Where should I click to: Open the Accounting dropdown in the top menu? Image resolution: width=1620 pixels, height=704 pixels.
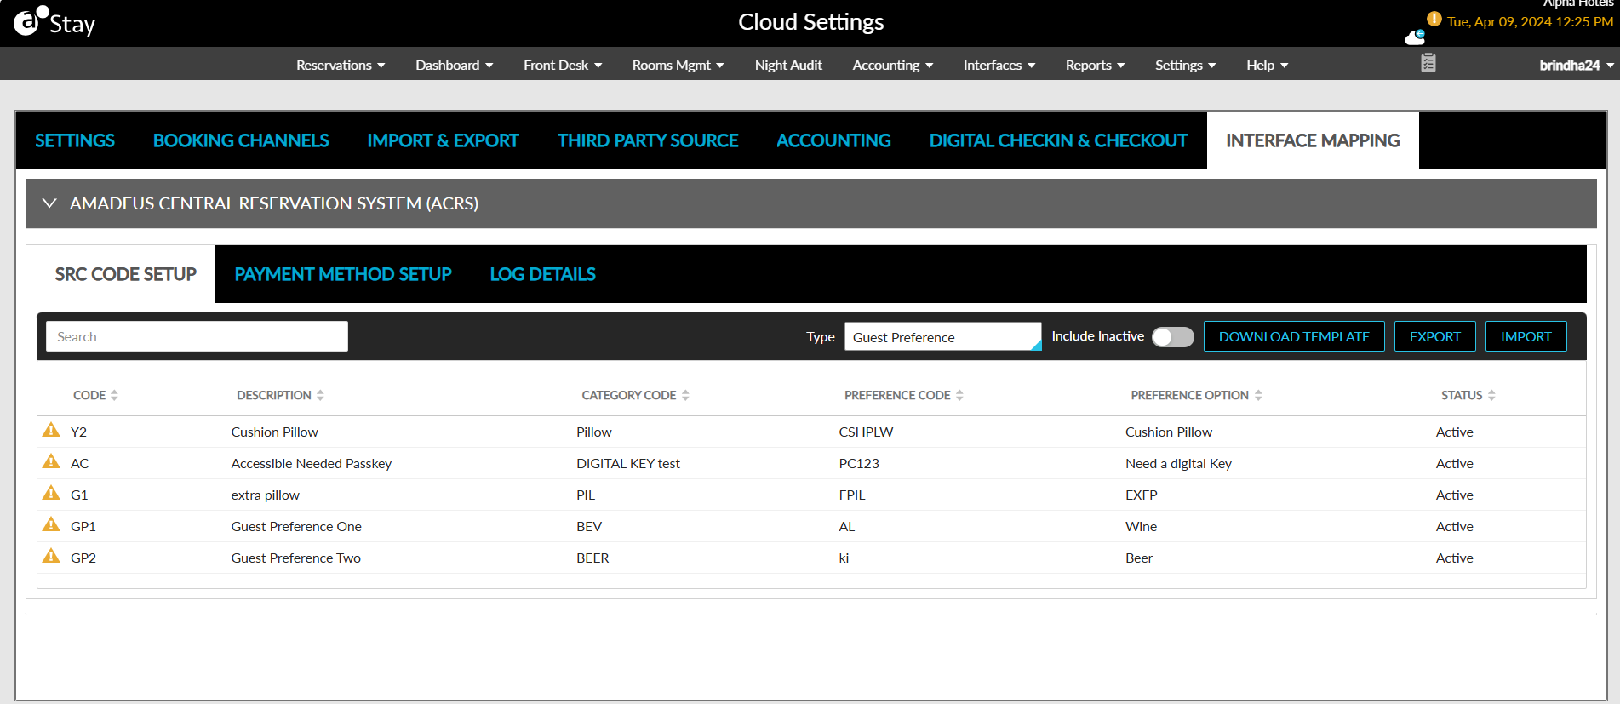893,66
